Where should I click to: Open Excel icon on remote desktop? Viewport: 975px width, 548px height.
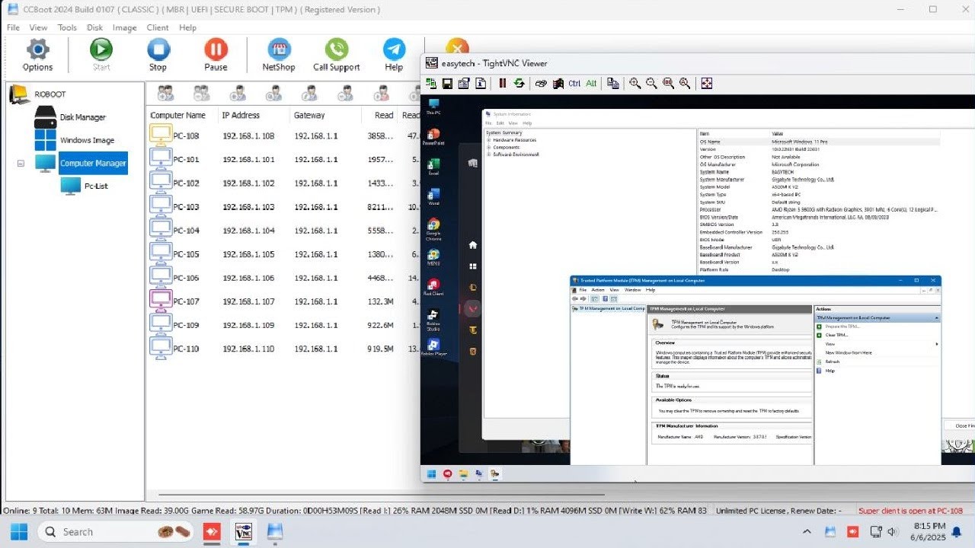(433, 167)
